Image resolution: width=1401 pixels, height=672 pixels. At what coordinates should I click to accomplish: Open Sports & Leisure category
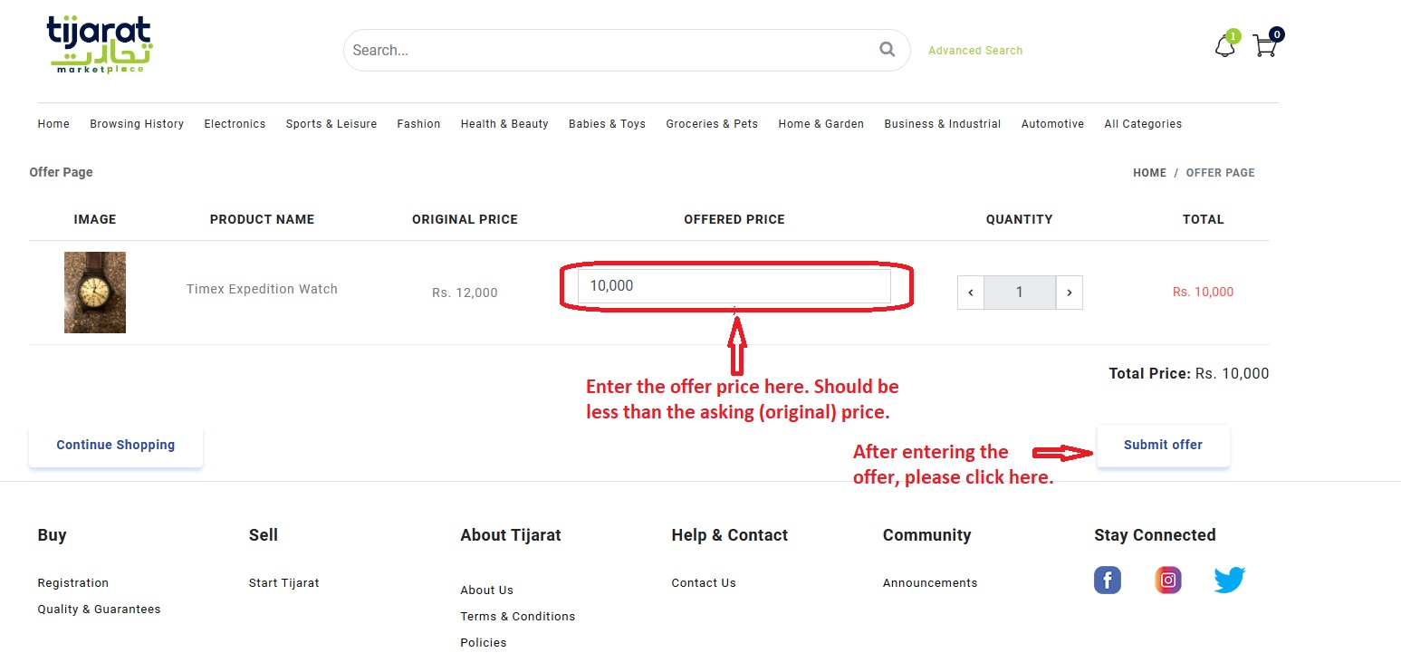pyautogui.click(x=331, y=124)
